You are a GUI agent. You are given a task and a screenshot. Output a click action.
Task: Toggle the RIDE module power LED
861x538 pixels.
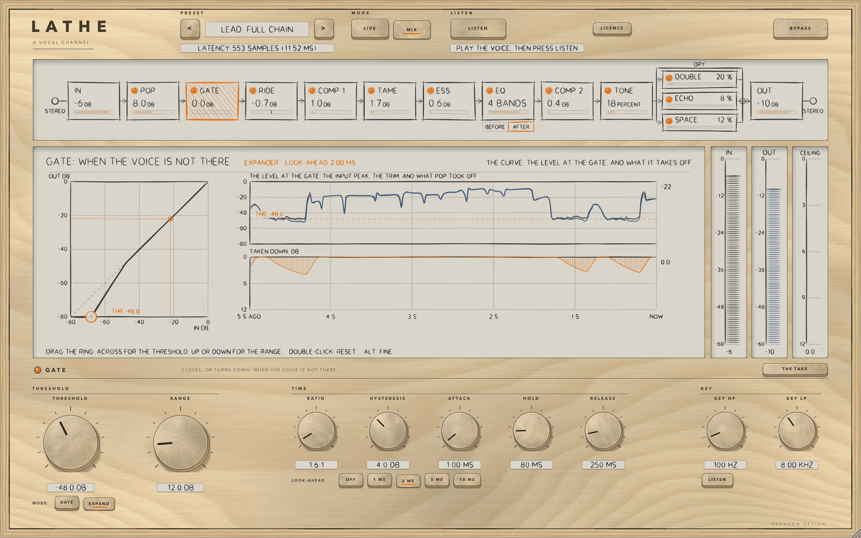point(253,91)
